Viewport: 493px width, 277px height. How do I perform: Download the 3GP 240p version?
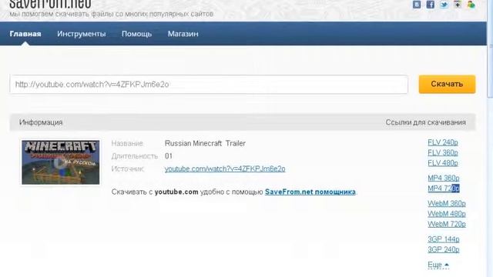(444, 249)
